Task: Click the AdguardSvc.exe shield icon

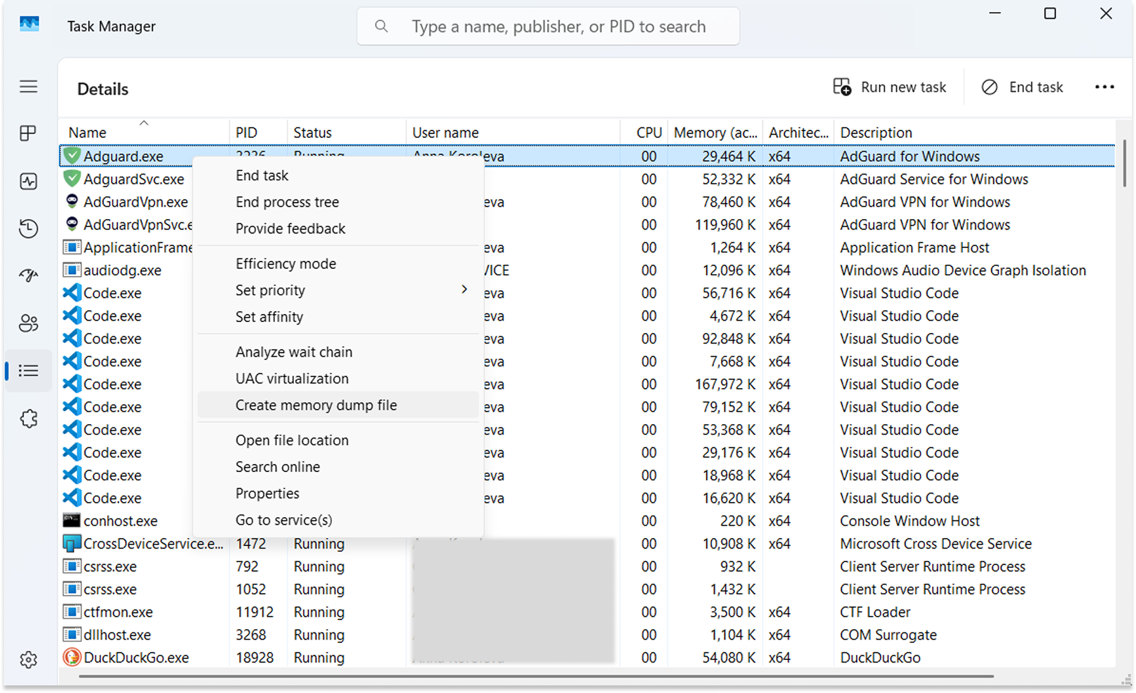Action: pyautogui.click(x=72, y=178)
